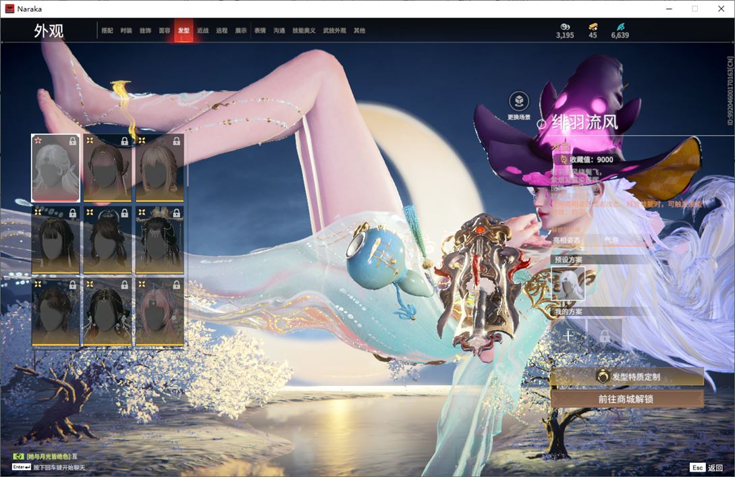This screenshot has height=477, width=735.
Task: Open 发型特质定制 hairstyle customization
Action: pyautogui.click(x=627, y=376)
